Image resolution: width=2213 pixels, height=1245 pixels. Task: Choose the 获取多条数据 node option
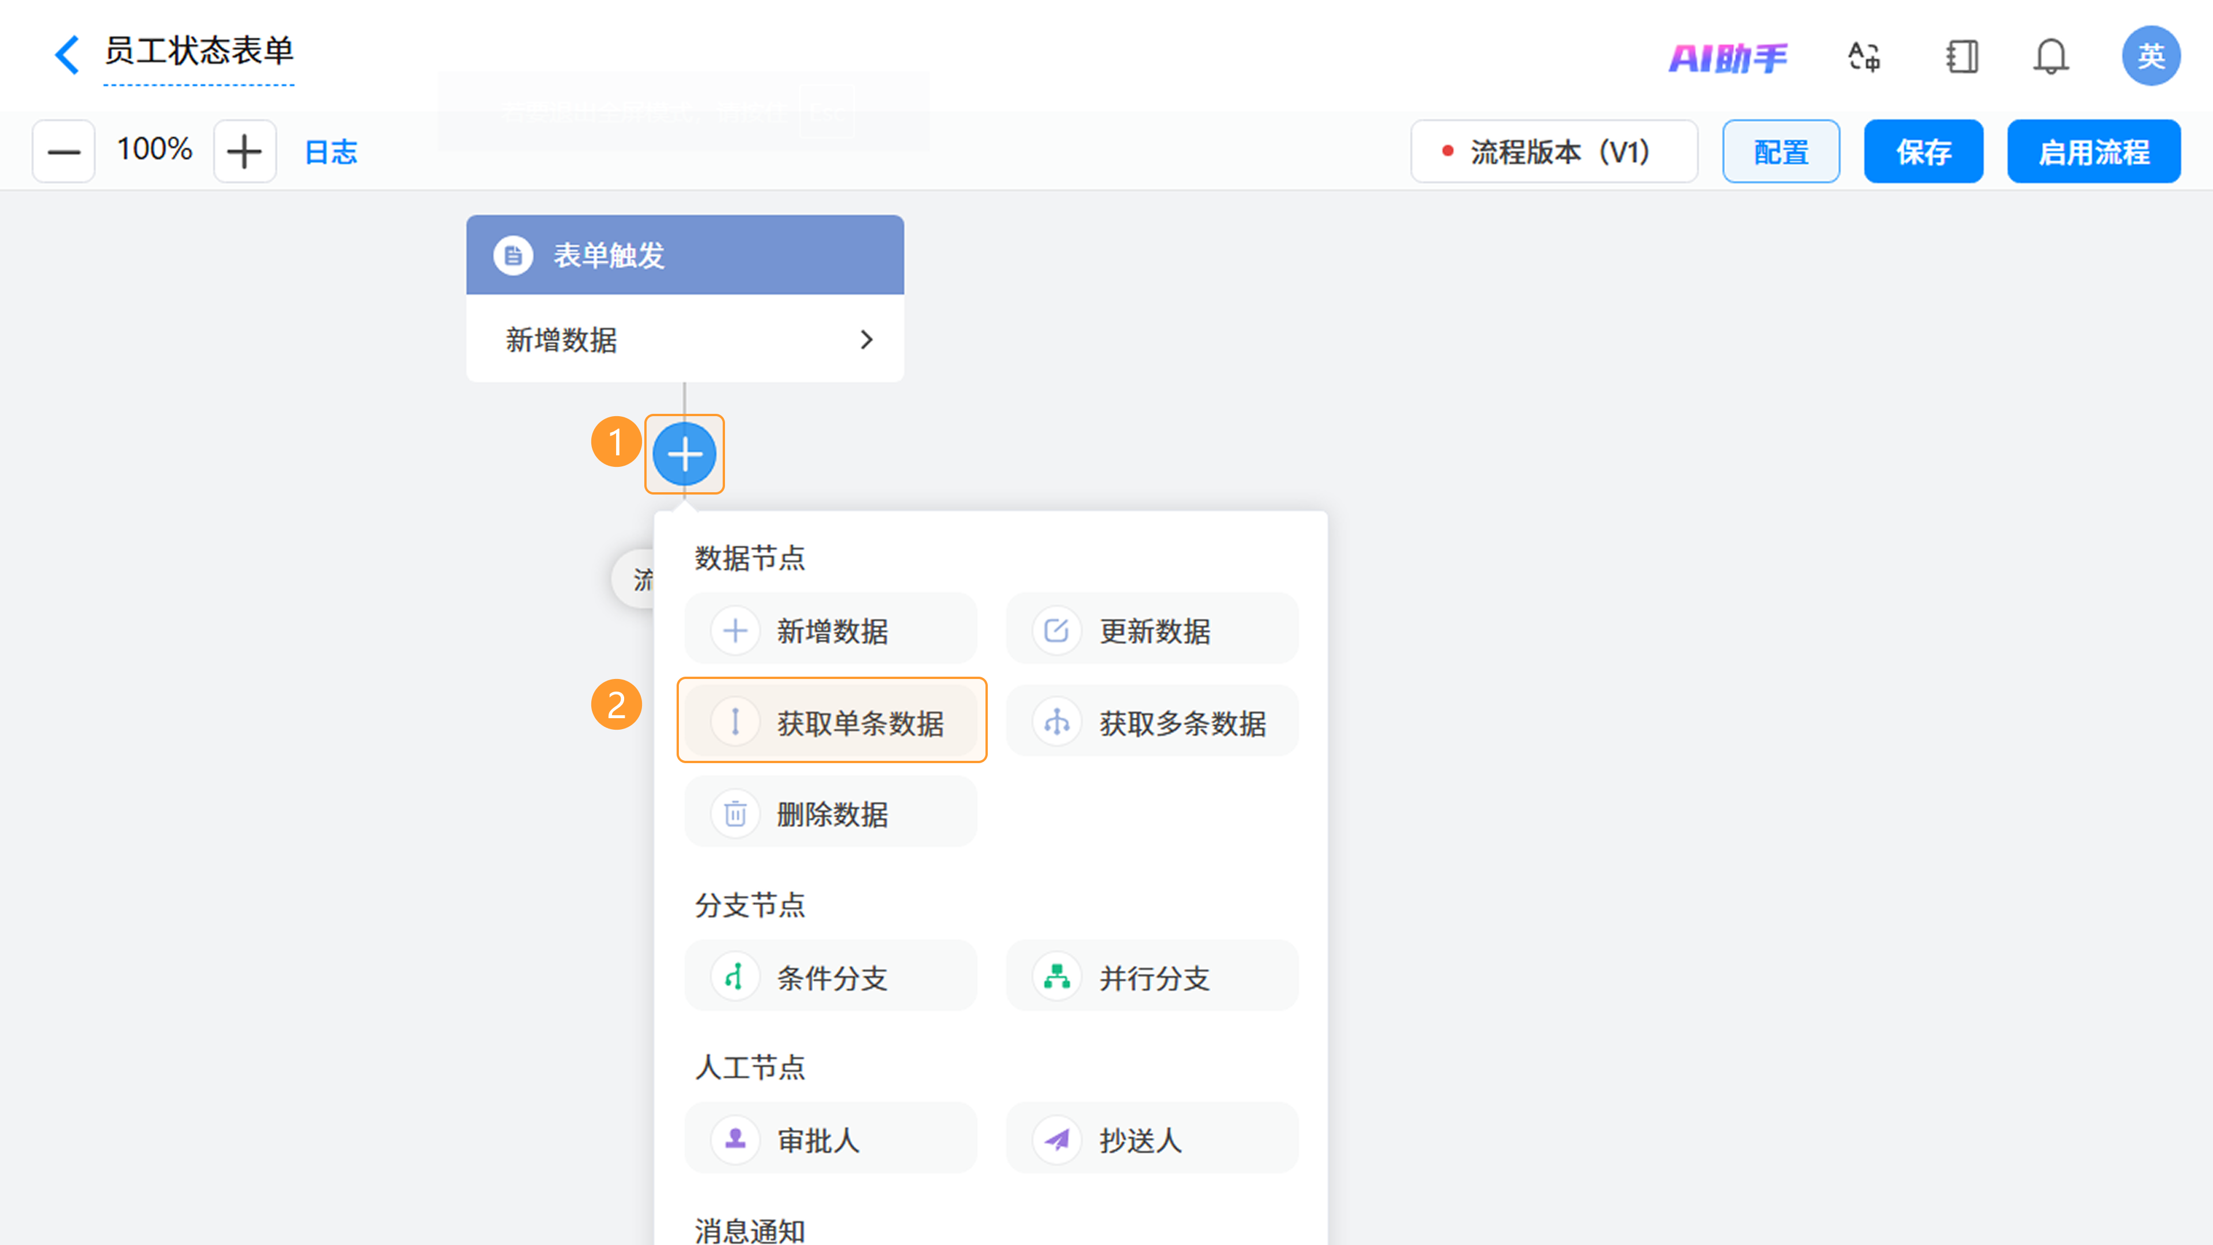coord(1152,722)
